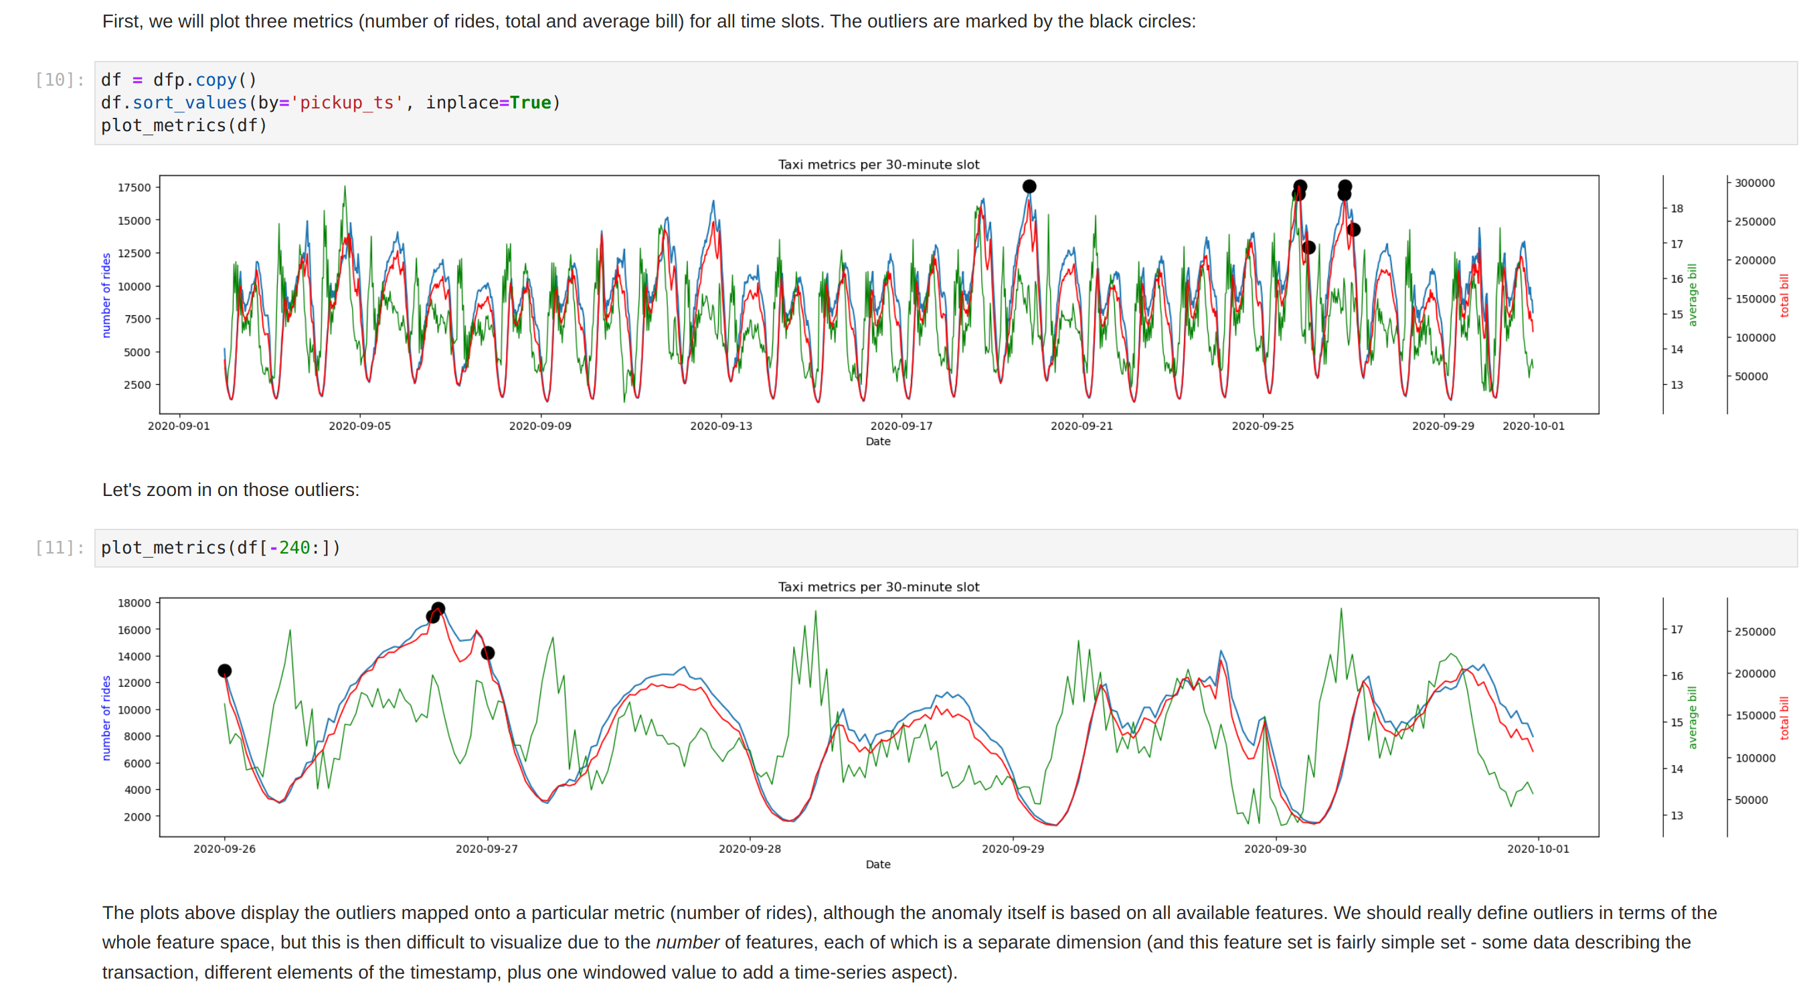
Task: Click the 2020-09-30 tick label in lower chart
Action: 1276,849
